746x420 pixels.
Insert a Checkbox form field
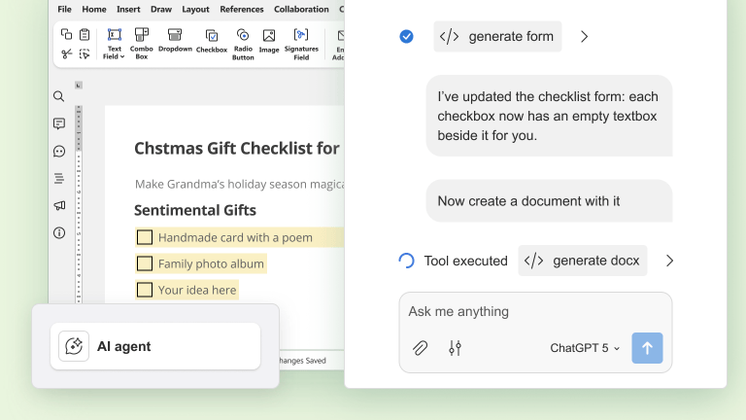click(211, 41)
